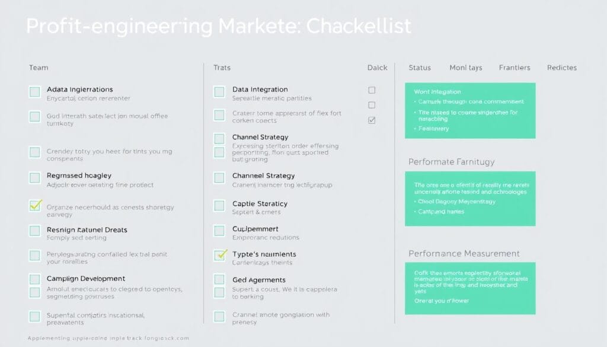This screenshot has height=347, width=607.
Task: Click the Performance Measurement heading
Action: click(464, 253)
